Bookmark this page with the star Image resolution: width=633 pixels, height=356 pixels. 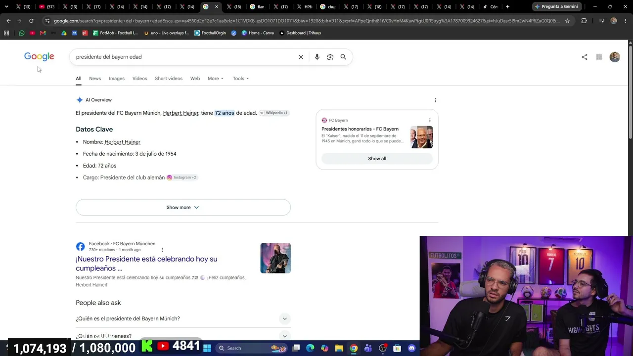pos(567,21)
